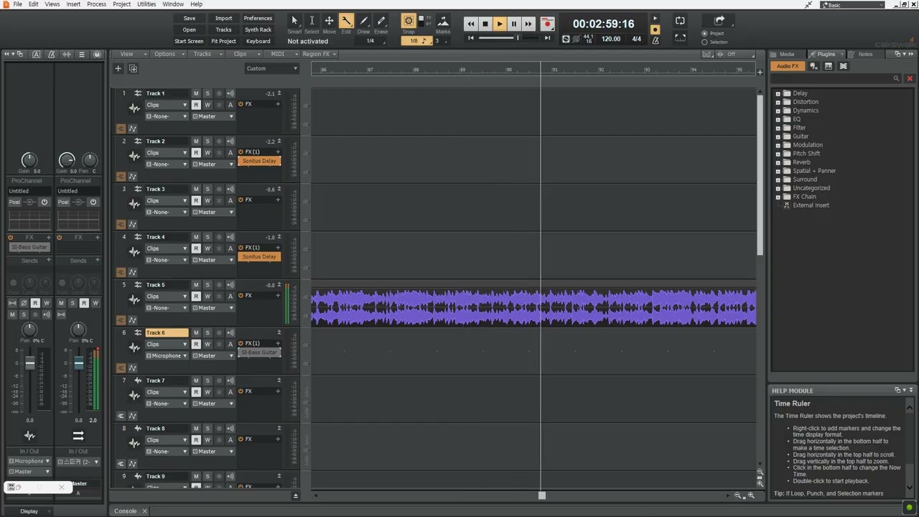The image size is (919, 517).
Task: Solo Track 2
Action: point(207,141)
